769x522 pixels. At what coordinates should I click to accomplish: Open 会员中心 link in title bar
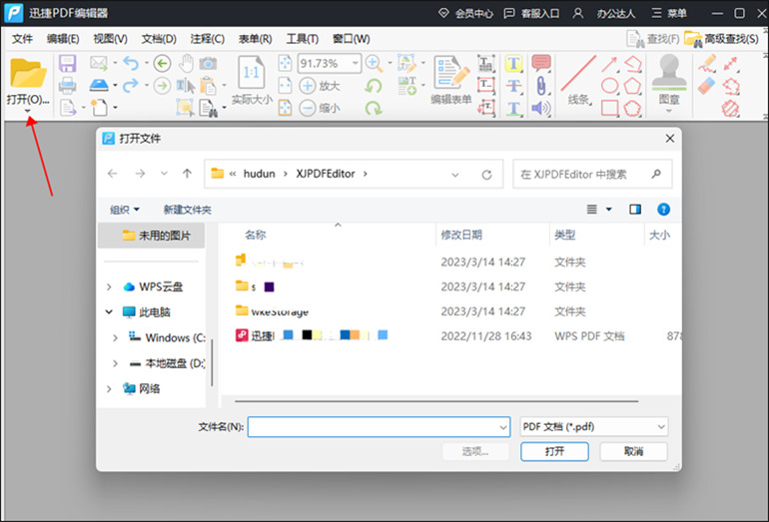(x=466, y=13)
